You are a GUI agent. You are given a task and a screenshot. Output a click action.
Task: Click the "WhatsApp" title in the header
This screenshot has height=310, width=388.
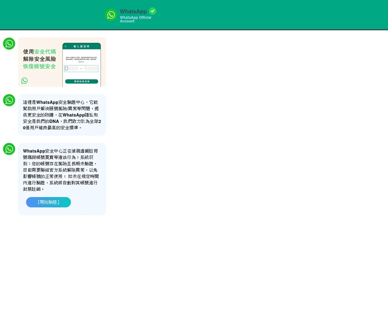pyautogui.click(x=133, y=12)
